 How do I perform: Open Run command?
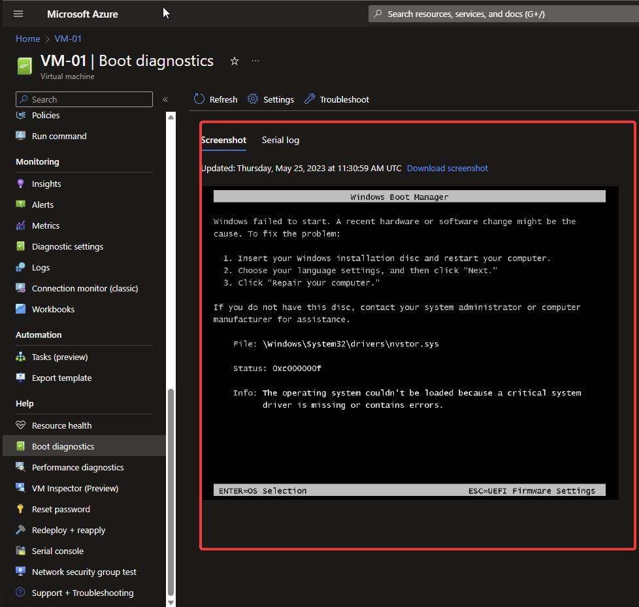click(x=58, y=136)
